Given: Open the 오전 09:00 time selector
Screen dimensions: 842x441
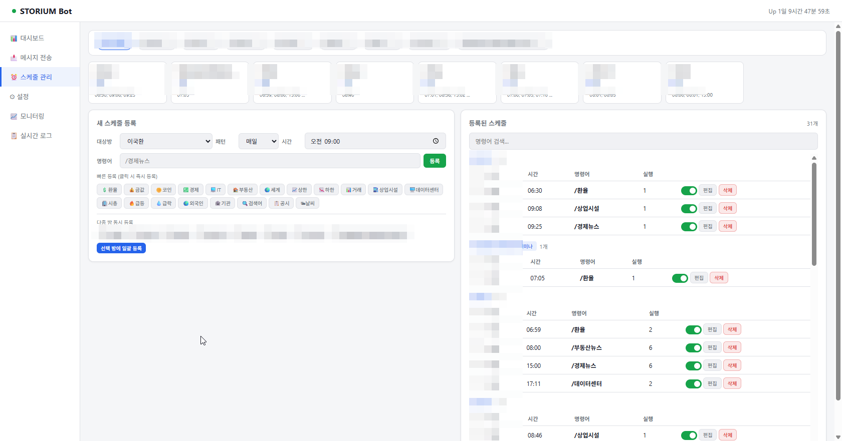Looking at the screenshot, I should (x=368, y=141).
